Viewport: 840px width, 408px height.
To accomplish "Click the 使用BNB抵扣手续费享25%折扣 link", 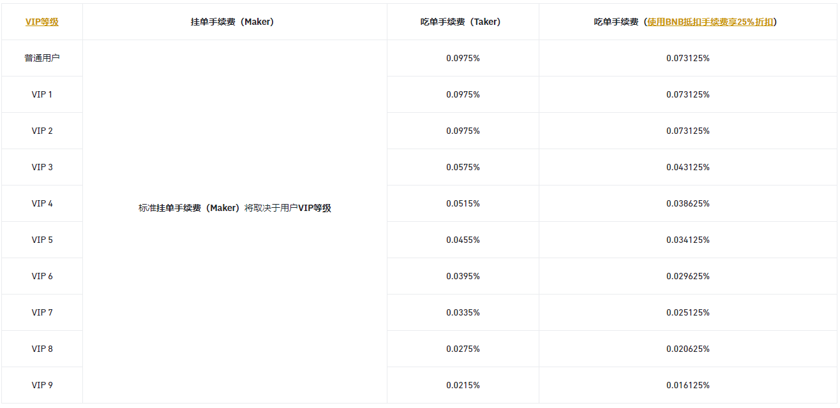I will coord(710,22).
